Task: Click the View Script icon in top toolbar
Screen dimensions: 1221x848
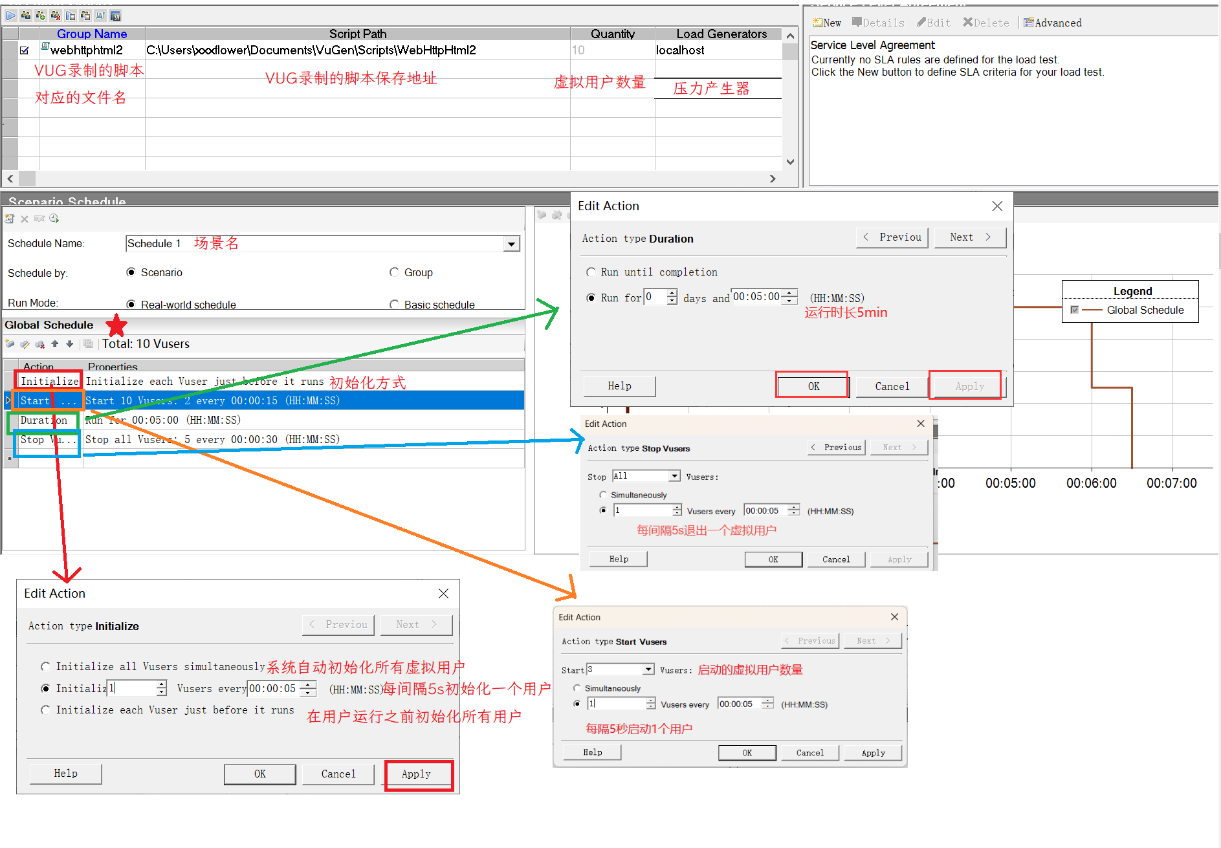Action: tap(101, 16)
